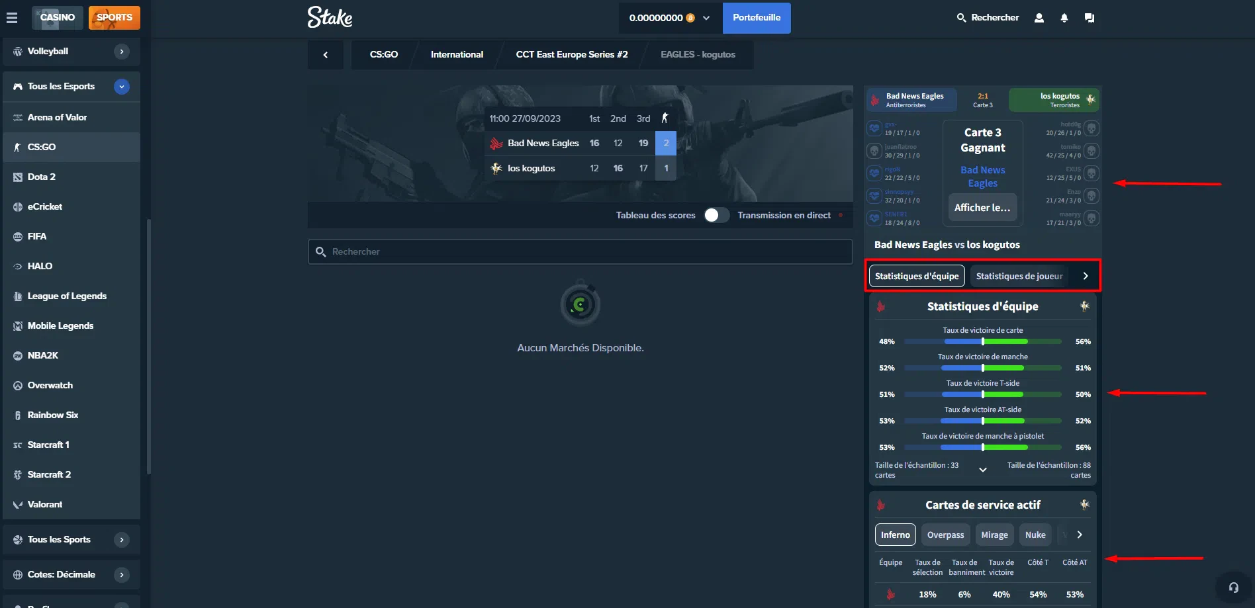Show more statistics tabs with arrow
This screenshot has width=1255, height=608.
pyautogui.click(x=1086, y=276)
